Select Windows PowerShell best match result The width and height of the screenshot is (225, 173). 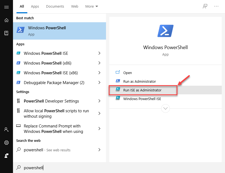[x=59, y=31]
